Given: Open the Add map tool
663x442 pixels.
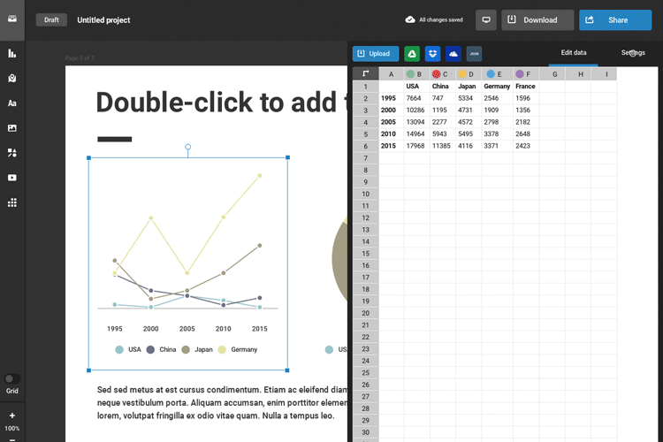Looking at the screenshot, I should (12, 79).
